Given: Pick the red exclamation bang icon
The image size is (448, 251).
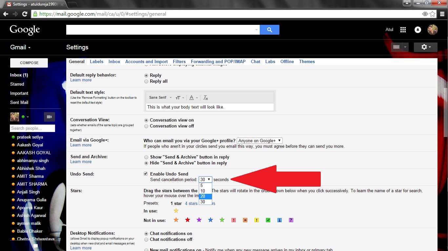Looking at the screenshot, I should 234,220.
